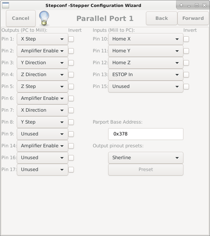Enable invert for Pin 1 X Step
Screen dimensions: 210x236
point(71,39)
